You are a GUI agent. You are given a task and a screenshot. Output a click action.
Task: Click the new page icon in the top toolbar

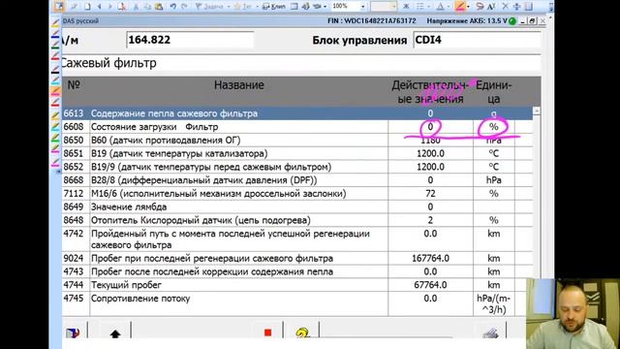(87, 7)
